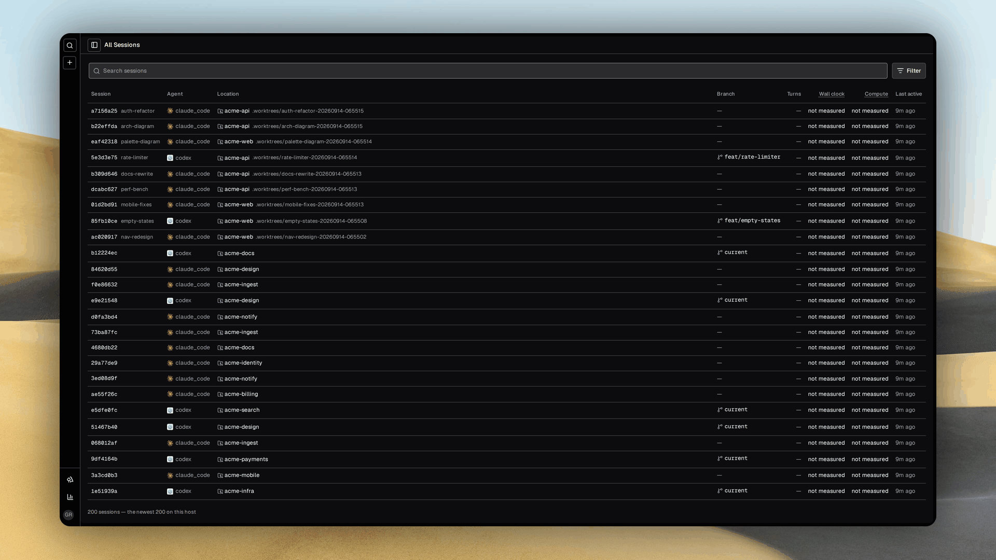Click the branch icon next to feat/rate-limiter

point(720,157)
